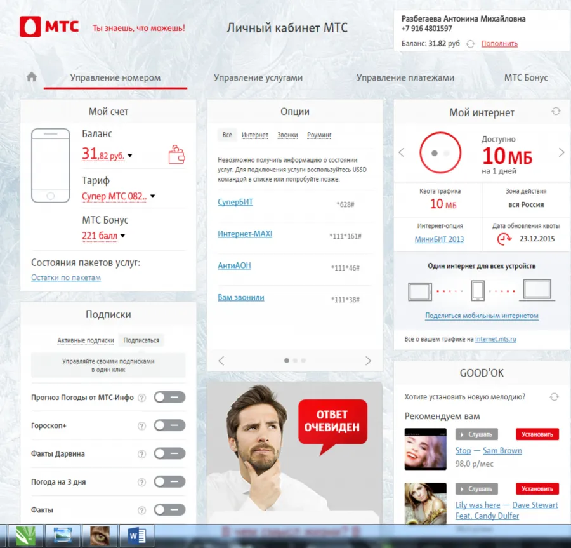Open help for Прогноз Погоды от МТС-Инфо
The height and width of the screenshot is (548, 571).
(x=141, y=398)
